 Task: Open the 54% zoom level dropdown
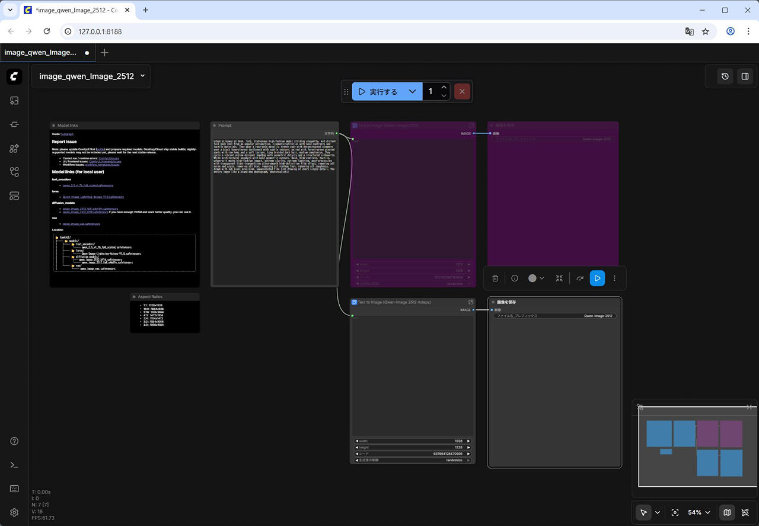699,512
